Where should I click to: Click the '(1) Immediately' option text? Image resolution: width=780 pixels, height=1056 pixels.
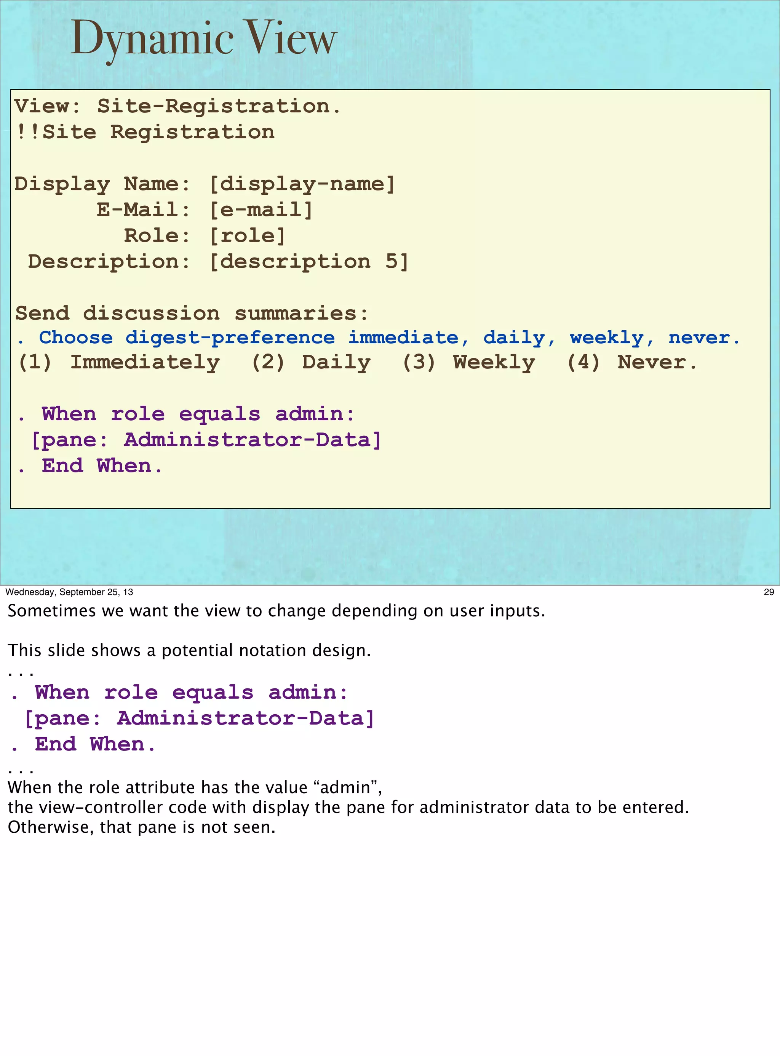click(118, 363)
